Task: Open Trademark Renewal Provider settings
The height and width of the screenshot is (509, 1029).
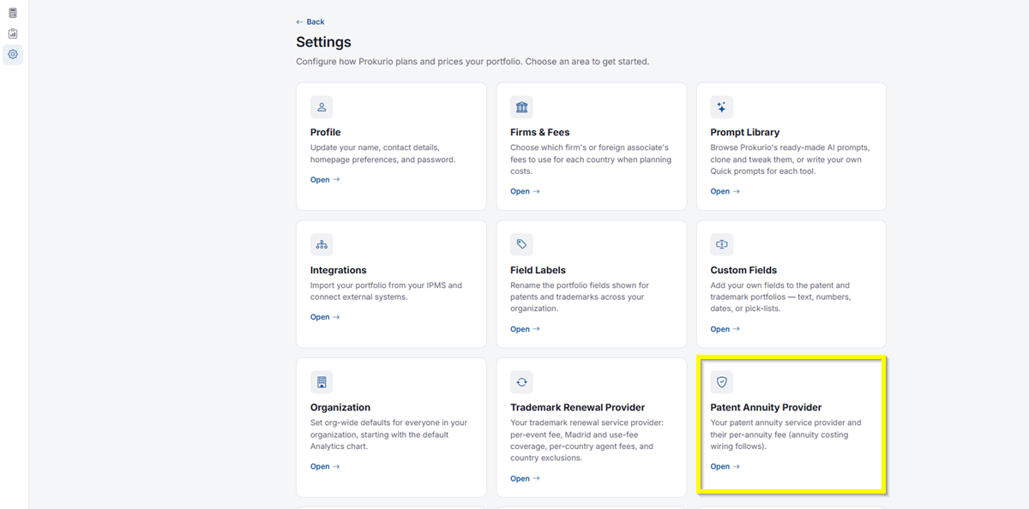Action: coord(525,478)
